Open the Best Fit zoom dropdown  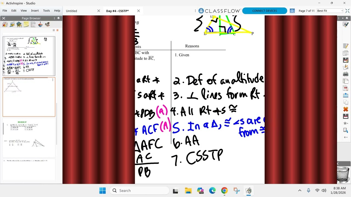330,11
